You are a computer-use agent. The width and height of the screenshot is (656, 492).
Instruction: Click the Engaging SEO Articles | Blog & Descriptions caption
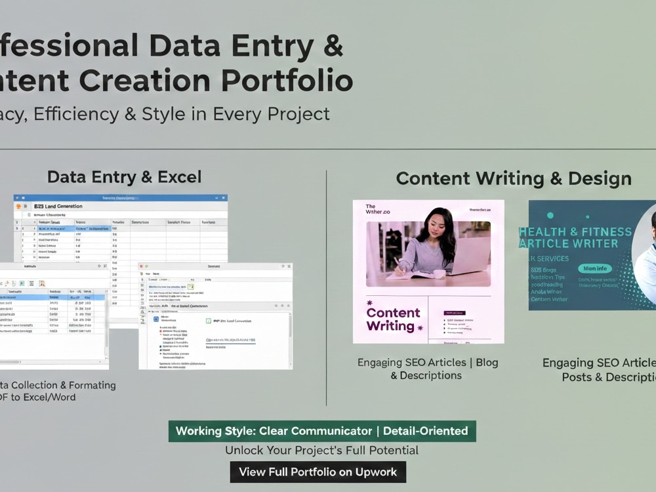tap(428, 369)
